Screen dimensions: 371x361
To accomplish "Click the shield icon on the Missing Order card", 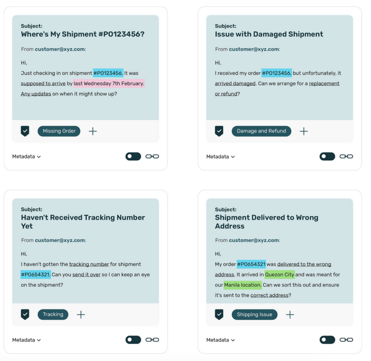I will [25, 131].
